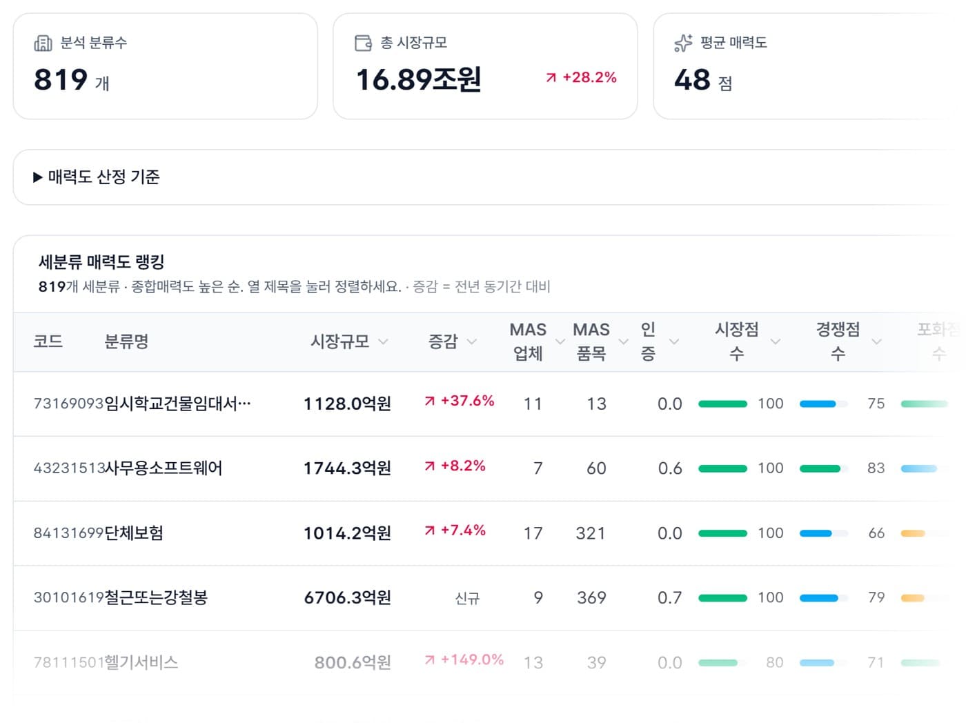The height and width of the screenshot is (725, 966).
Task: Click the 시장점수 bar for 임시학교건물임대서 row
Action: pyautogui.click(x=722, y=404)
